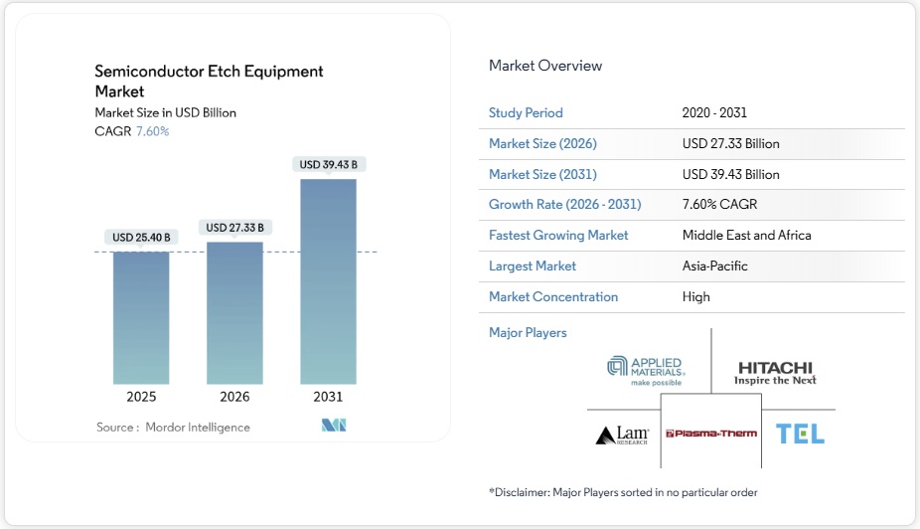The width and height of the screenshot is (920, 529).
Task: Click the USD 25.40 B data label
Action: (x=141, y=238)
